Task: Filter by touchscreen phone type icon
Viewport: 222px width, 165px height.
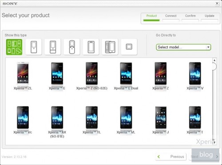Action: tap(91, 47)
